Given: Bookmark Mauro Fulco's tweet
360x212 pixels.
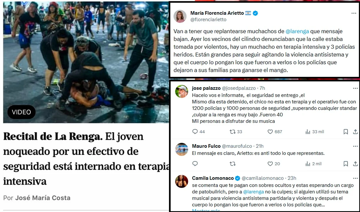Looking at the screenshot, I should coord(346,164).
